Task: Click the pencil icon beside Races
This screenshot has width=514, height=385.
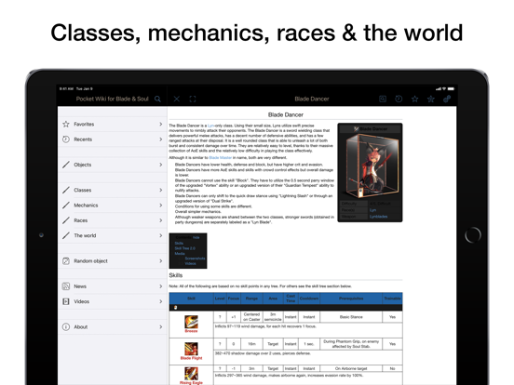Action: pyautogui.click(x=66, y=220)
